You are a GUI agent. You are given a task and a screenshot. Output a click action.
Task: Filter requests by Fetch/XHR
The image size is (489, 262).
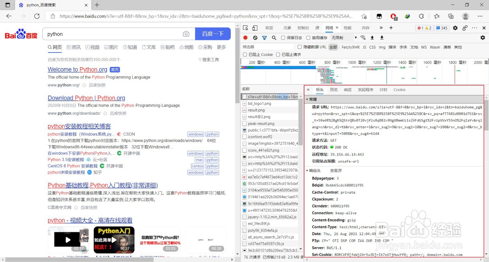pos(351,47)
